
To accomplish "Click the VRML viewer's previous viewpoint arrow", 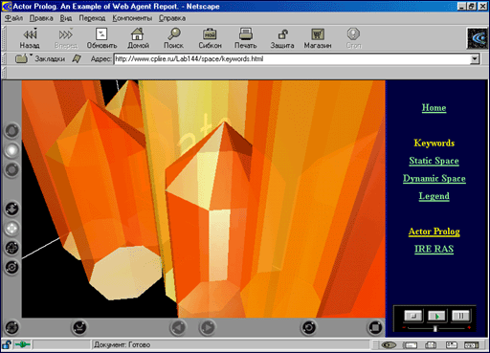I will 178,327.
